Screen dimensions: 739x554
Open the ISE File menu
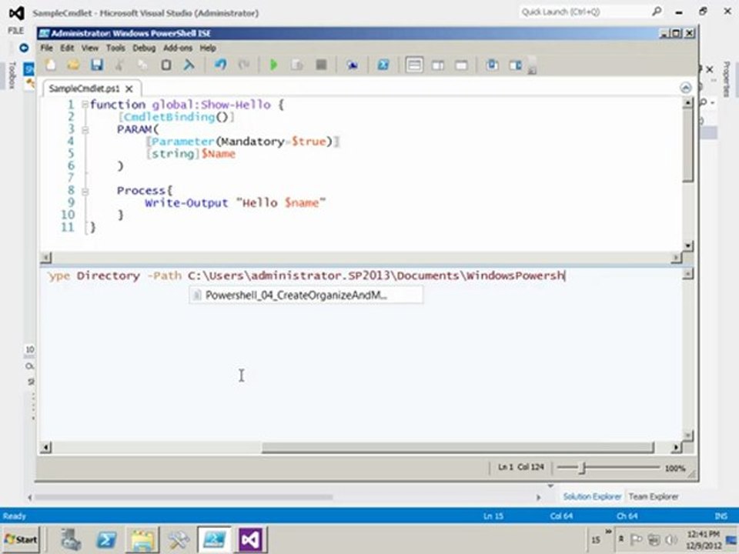46,48
